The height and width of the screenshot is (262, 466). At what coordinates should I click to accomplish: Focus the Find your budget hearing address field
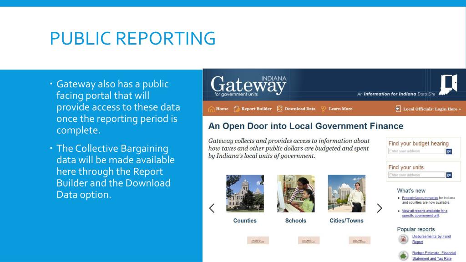point(417,151)
